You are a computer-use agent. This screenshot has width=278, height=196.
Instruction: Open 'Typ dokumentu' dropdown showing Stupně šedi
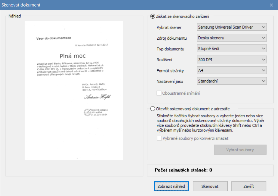click(x=232, y=48)
